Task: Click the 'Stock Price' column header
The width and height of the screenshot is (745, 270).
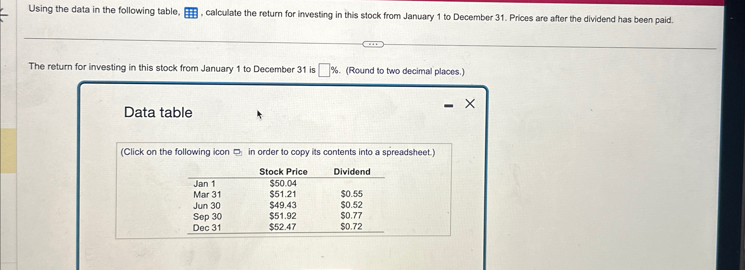Action: click(x=283, y=172)
